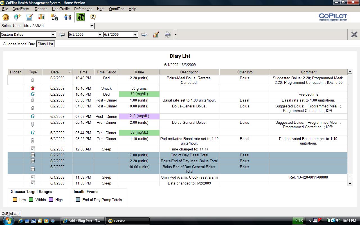Click the note icon in the 12:00 AM row
The height and width of the screenshot is (225, 360).
coord(33,149)
